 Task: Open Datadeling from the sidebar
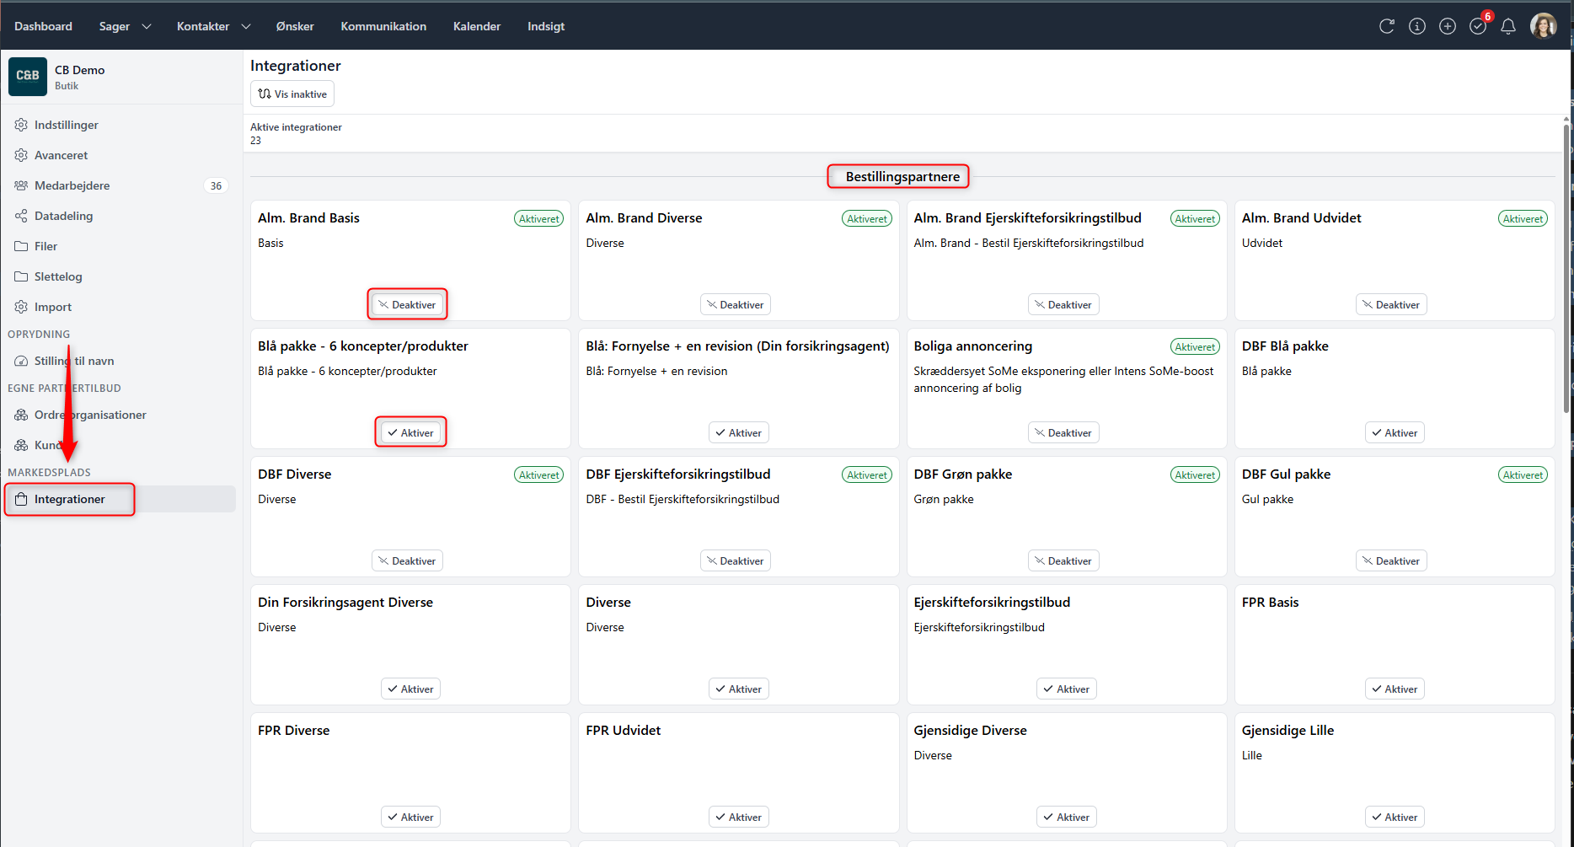pos(63,216)
